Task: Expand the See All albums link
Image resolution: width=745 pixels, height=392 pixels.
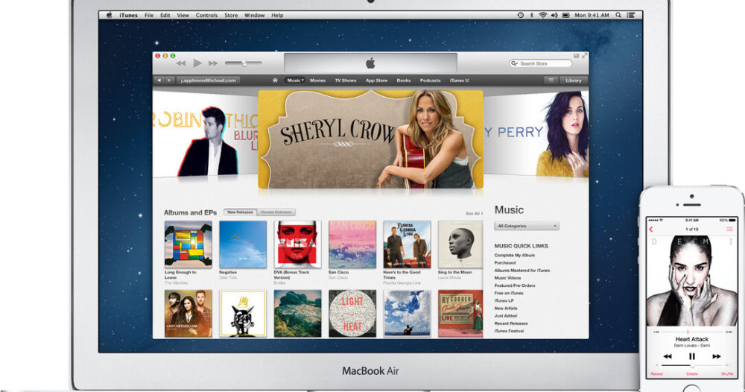Action: pyautogui.click(x=474, y=213)
